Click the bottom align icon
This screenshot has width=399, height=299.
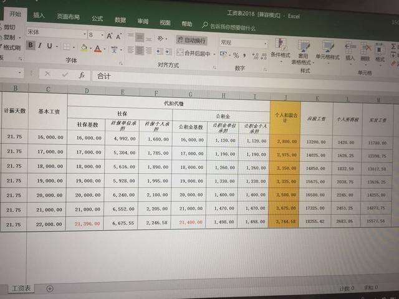click(x=148, y=39)
